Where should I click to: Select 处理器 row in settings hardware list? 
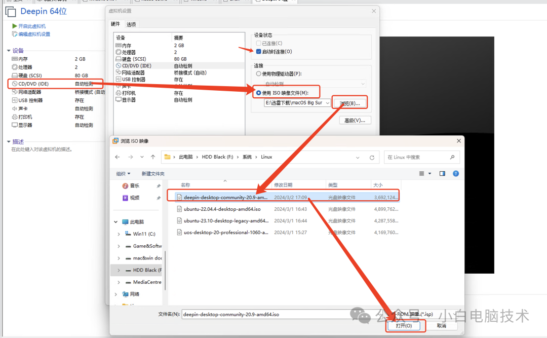pos(179,52)
